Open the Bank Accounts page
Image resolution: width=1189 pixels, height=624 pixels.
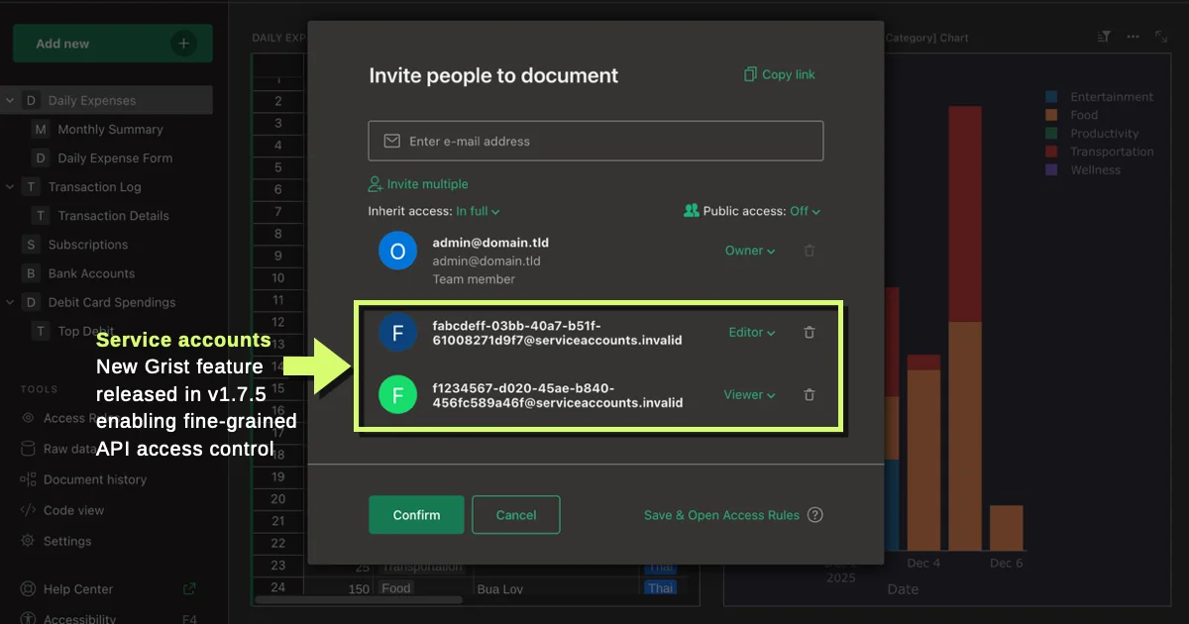91,273
